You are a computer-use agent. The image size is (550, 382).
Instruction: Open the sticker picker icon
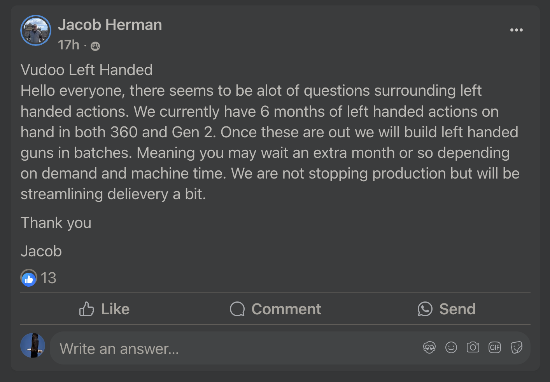tap(517, 347)
